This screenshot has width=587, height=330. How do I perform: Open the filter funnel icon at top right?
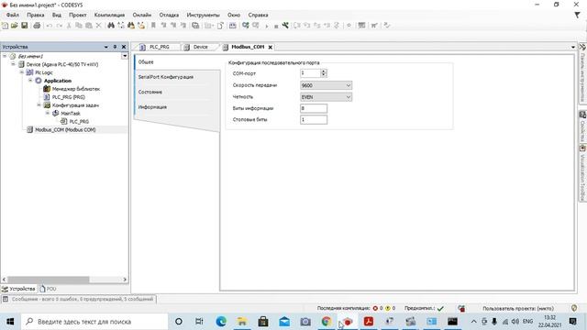pos(577,15)
